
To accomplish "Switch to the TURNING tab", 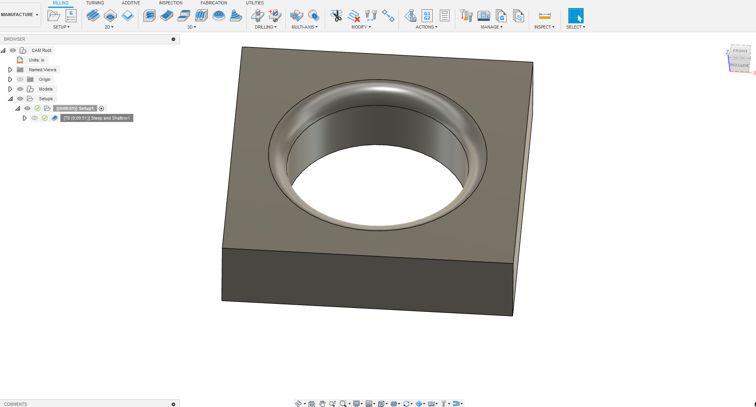I will coord(95,3).
